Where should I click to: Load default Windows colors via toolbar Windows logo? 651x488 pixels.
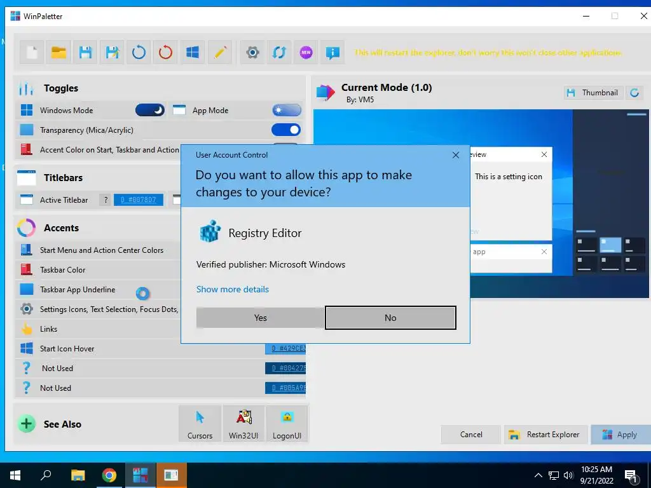coord(192,53)
